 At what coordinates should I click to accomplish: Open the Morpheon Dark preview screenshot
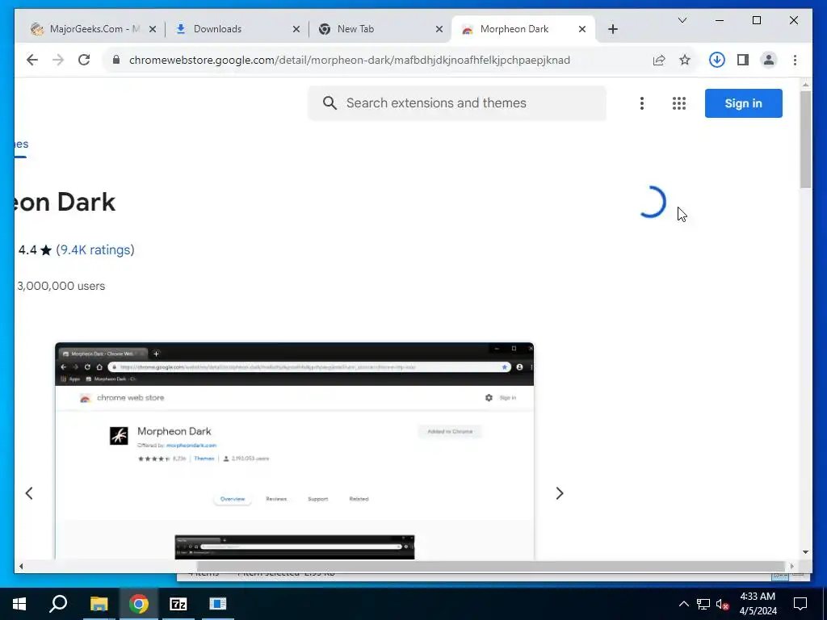coord(294,450)
